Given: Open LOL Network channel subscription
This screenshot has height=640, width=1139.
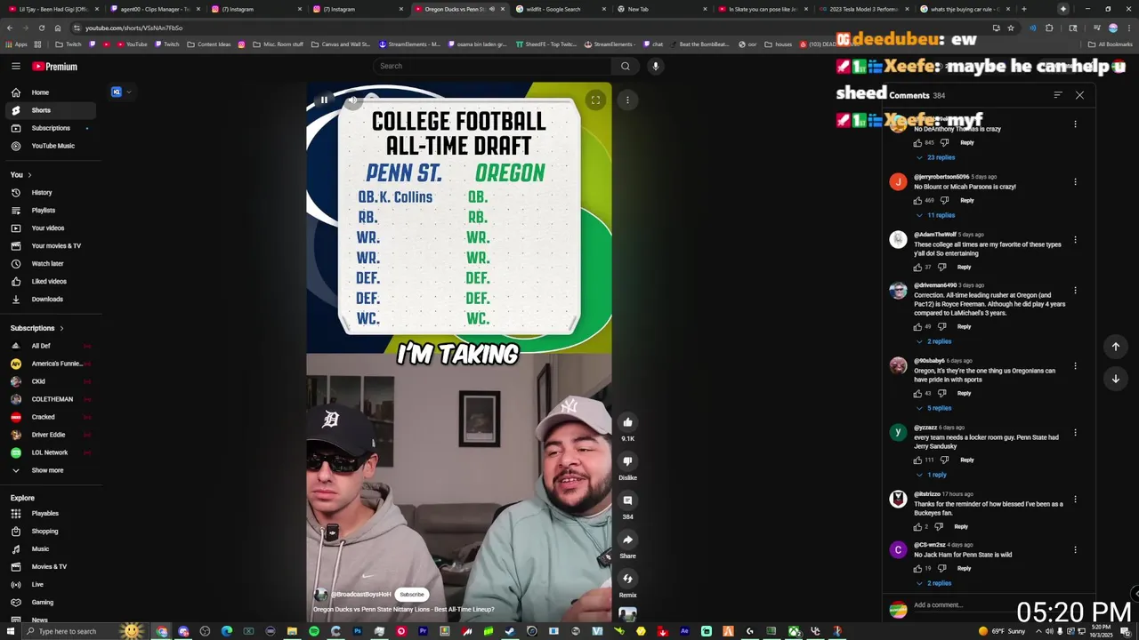Looking at the screenshot, I should [x=50, y=452].
